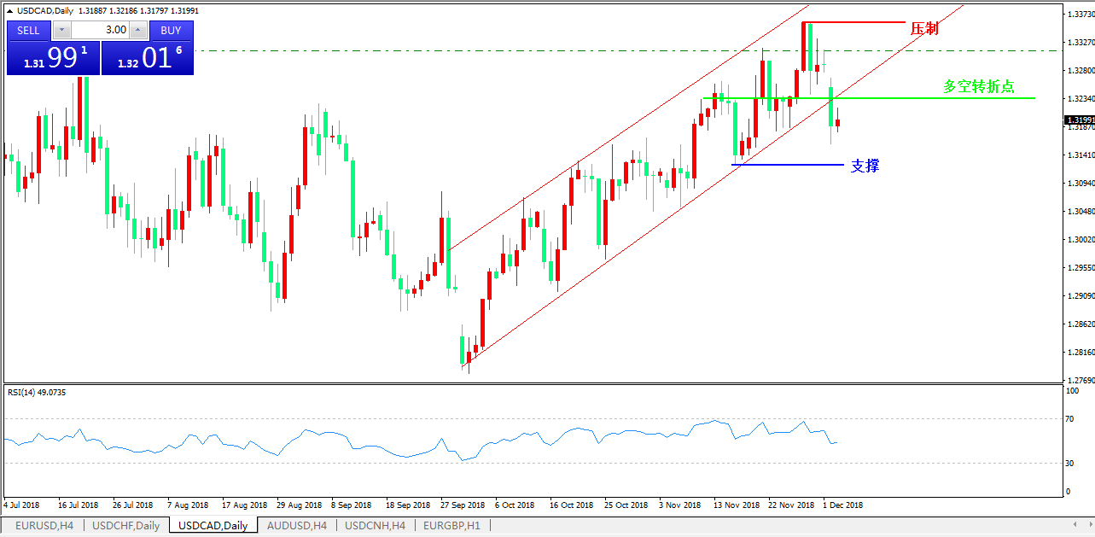The image size is (1095, 537).
Task: Go to the EURGBP,H1 chart tab
Action: point(451,526)
